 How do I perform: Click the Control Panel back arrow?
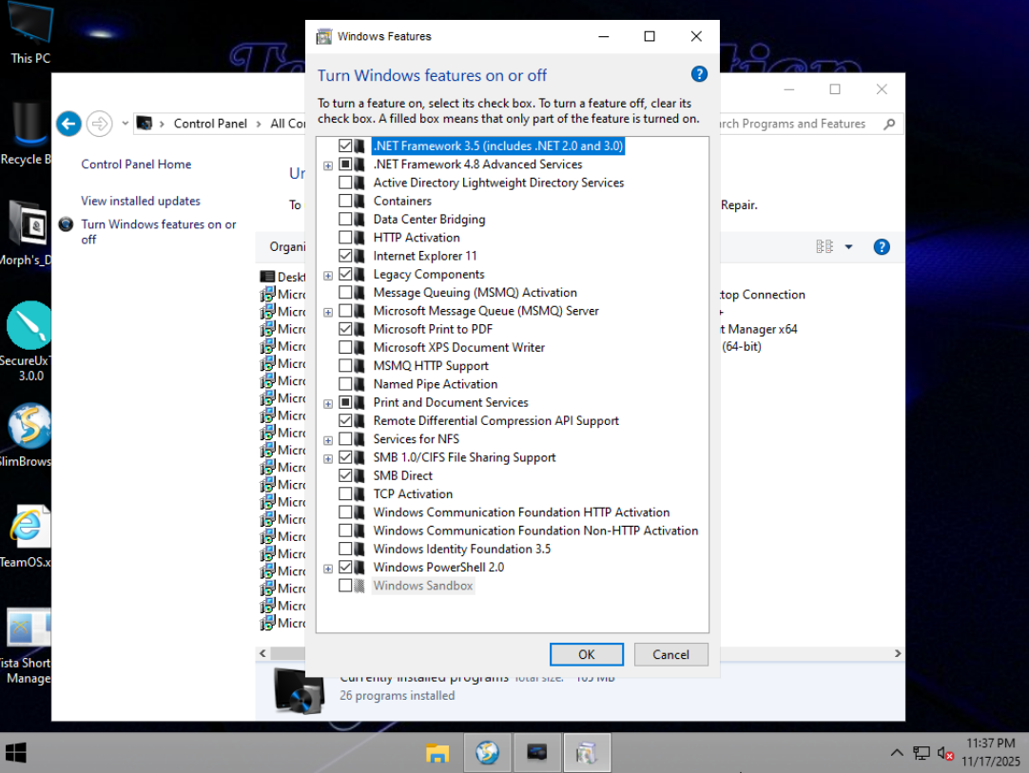pyautogui.click(x=68, y=123)
